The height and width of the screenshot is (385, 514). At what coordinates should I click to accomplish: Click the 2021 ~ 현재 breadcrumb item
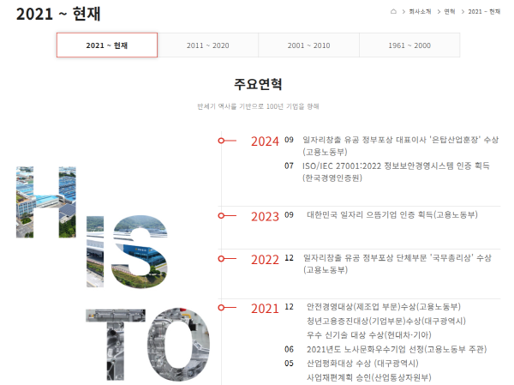point(484,11)
